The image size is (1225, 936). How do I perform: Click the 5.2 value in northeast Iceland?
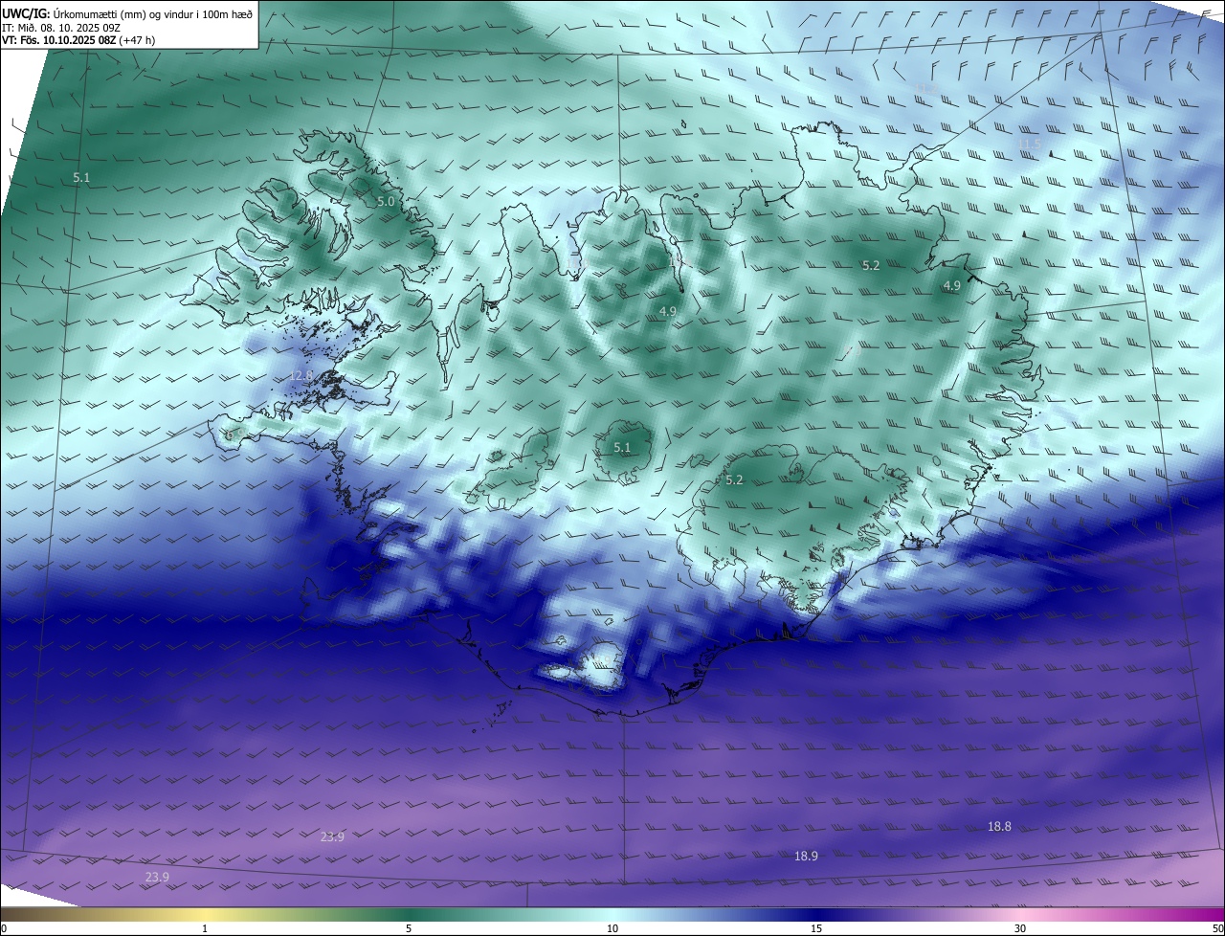pyautogui.click(x=871, y=266)
